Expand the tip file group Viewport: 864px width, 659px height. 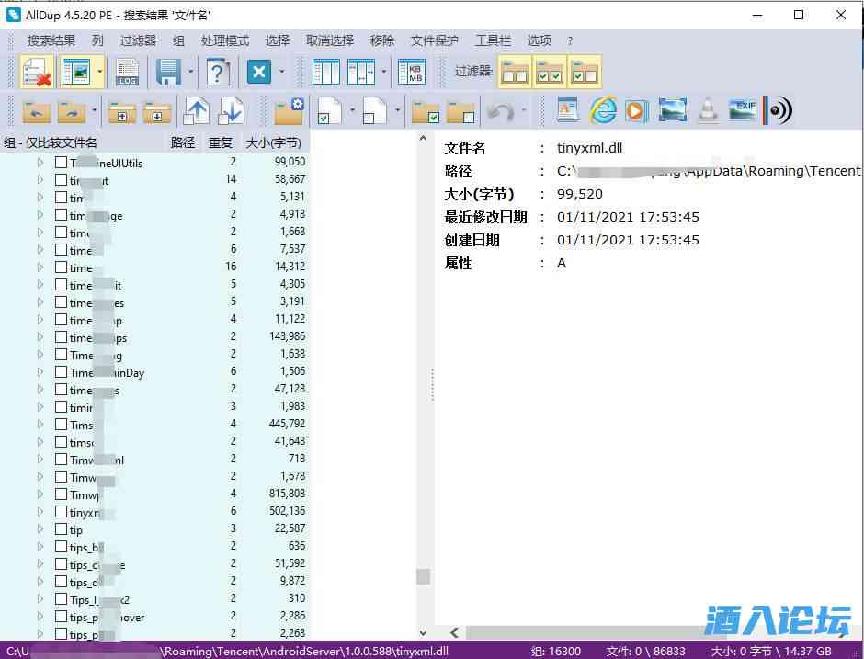[x=40, y=529]
